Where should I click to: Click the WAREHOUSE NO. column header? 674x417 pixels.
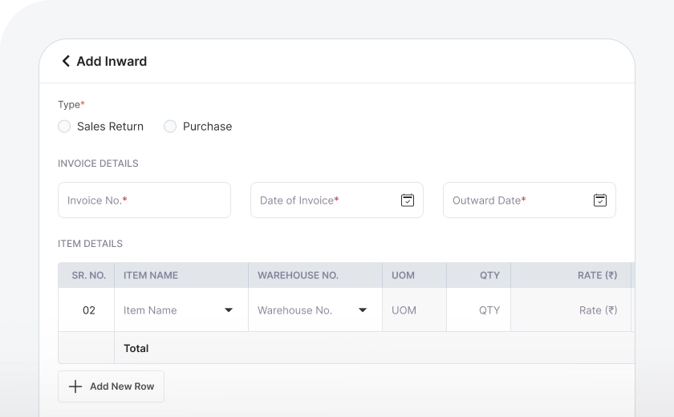tap(298, 275)
